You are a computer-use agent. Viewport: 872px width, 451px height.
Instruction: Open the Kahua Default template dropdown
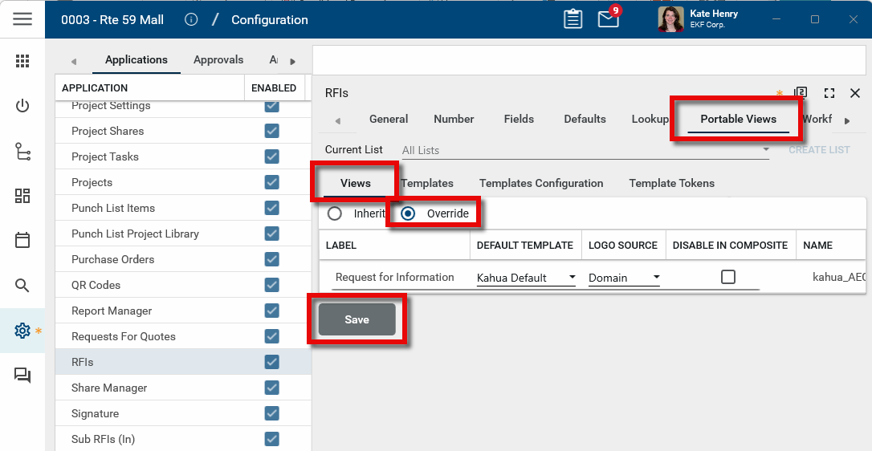pos(526,278)
